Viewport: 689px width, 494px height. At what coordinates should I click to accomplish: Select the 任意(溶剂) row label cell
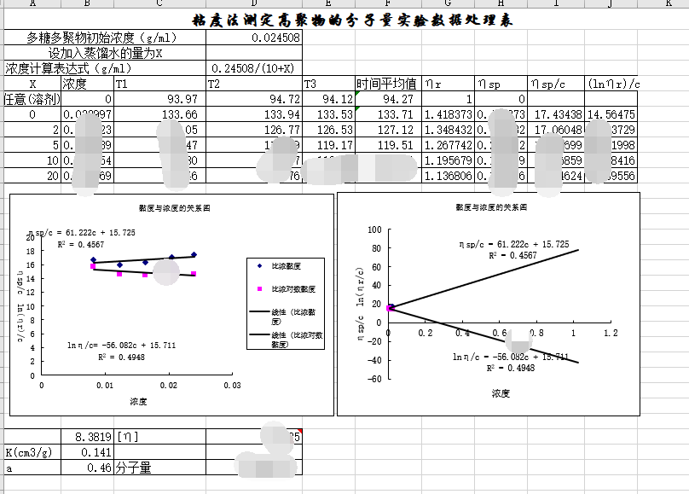click(x=32, y=99)
